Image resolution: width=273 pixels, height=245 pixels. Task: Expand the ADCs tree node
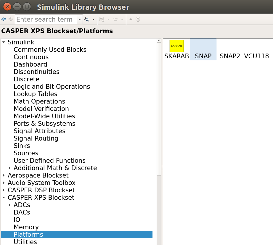pos(9,205)
